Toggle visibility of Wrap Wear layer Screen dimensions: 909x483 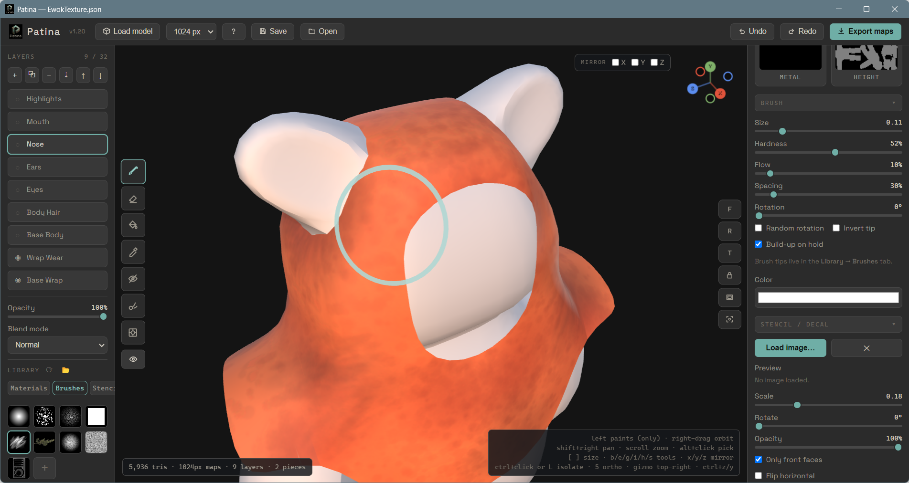pos(18,258)
